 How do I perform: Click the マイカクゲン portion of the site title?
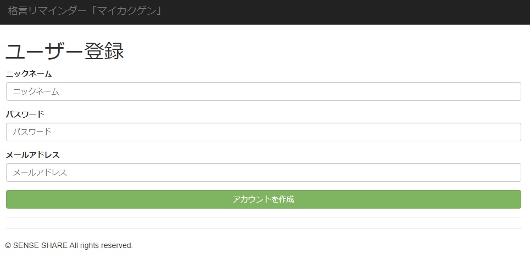[x=127, y=11]
